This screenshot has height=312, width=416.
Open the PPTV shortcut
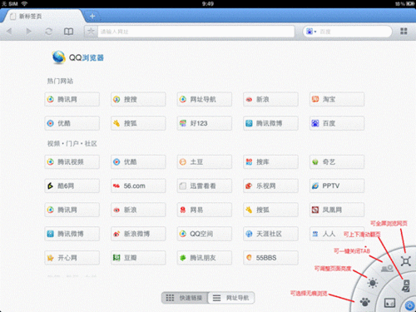pyautogui.click(x=337, y=186)
